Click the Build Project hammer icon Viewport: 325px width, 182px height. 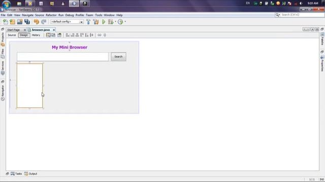tap(88, 22)
